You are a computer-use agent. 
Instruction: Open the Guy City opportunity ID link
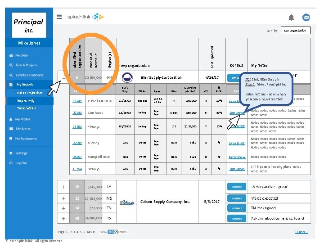tap(77, 143)
